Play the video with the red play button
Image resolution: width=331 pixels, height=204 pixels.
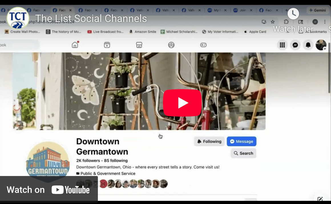(x=182, y=103)
